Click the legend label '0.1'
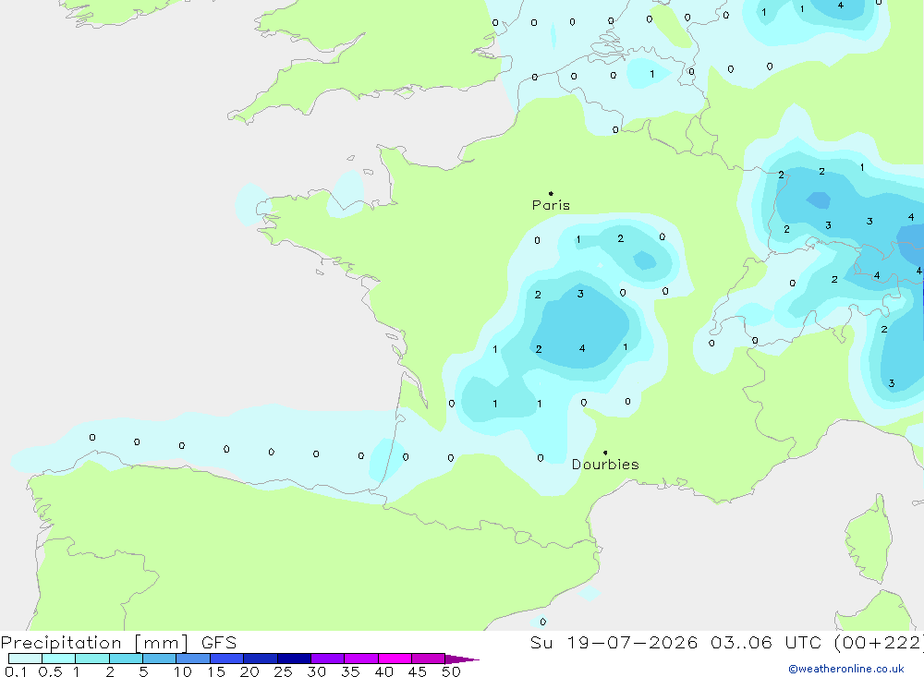Image resolution: width=924 pixels, height=677 pixels. [15, 671]
